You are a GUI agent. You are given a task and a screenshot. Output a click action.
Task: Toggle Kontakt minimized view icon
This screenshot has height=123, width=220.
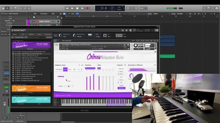click(134, 30)
